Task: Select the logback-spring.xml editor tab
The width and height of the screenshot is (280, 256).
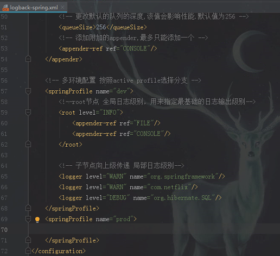Action: (x=34, y=8)
